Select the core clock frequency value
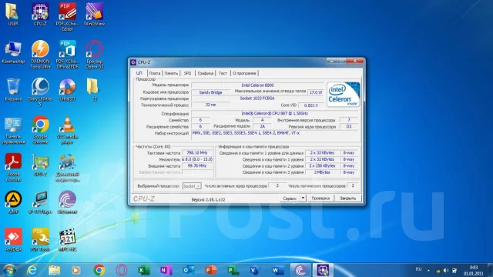493x277 pixels. coord(197,153)
